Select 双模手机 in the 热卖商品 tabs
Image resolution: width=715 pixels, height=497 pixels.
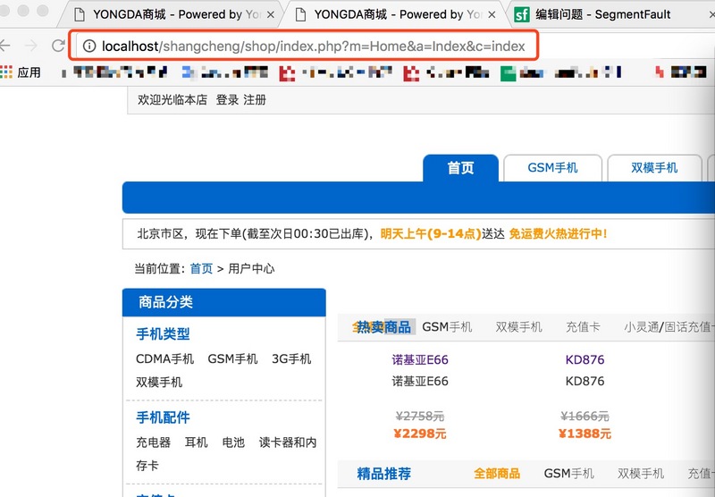(x=518, y=327)
